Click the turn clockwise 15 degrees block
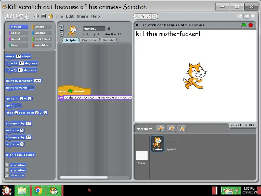 [22, 63]
